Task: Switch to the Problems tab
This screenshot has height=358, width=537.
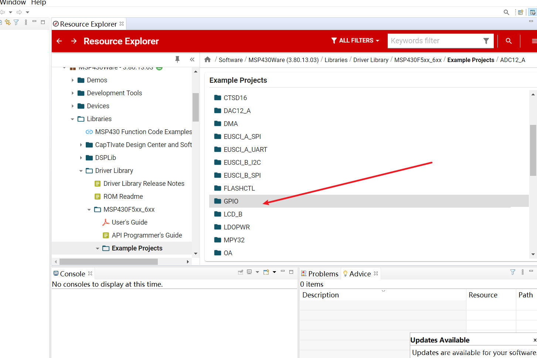Action: coord(320,274)
